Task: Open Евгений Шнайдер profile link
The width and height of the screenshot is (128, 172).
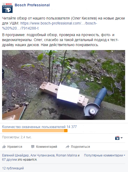Action: (15, 155)
